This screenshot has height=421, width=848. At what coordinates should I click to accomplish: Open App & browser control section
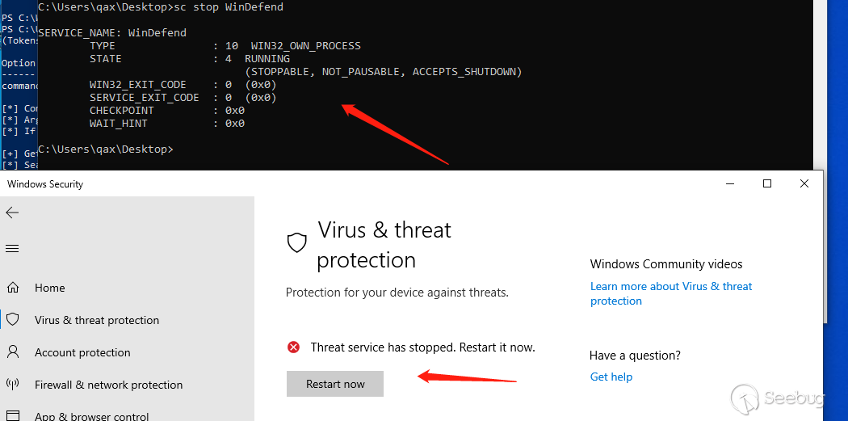91,416
